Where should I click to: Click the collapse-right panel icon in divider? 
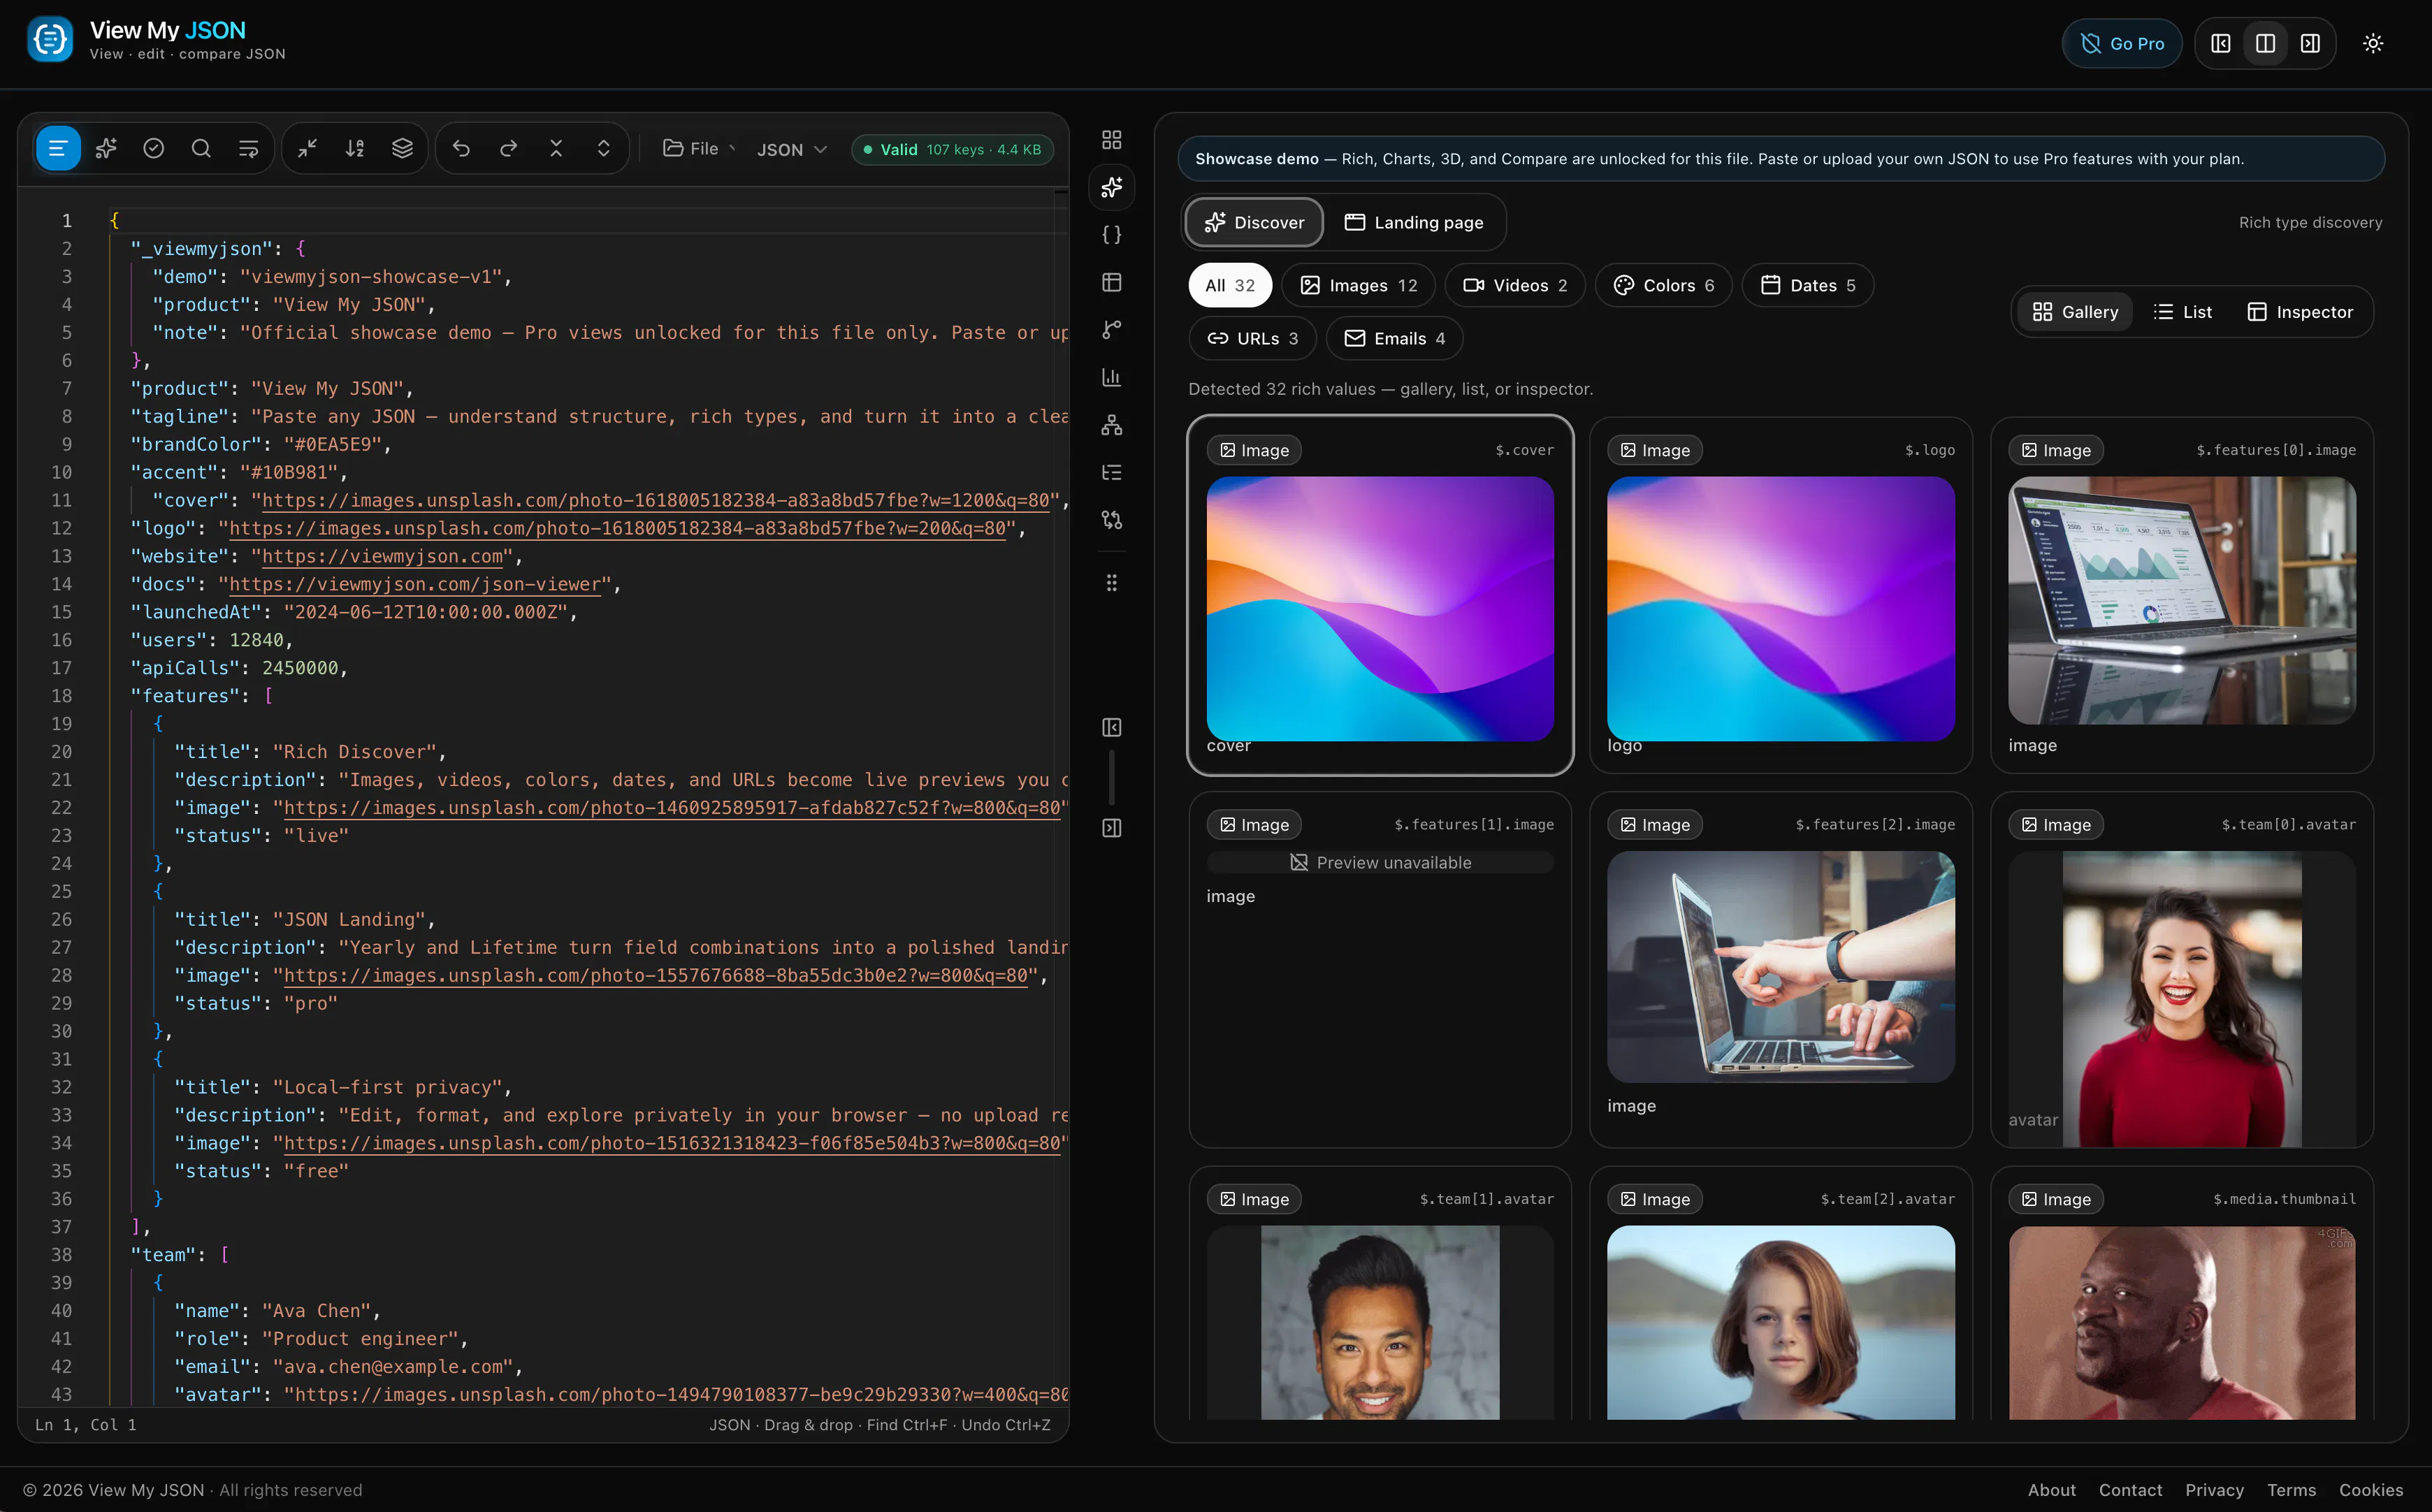[x=1111, y=828]
